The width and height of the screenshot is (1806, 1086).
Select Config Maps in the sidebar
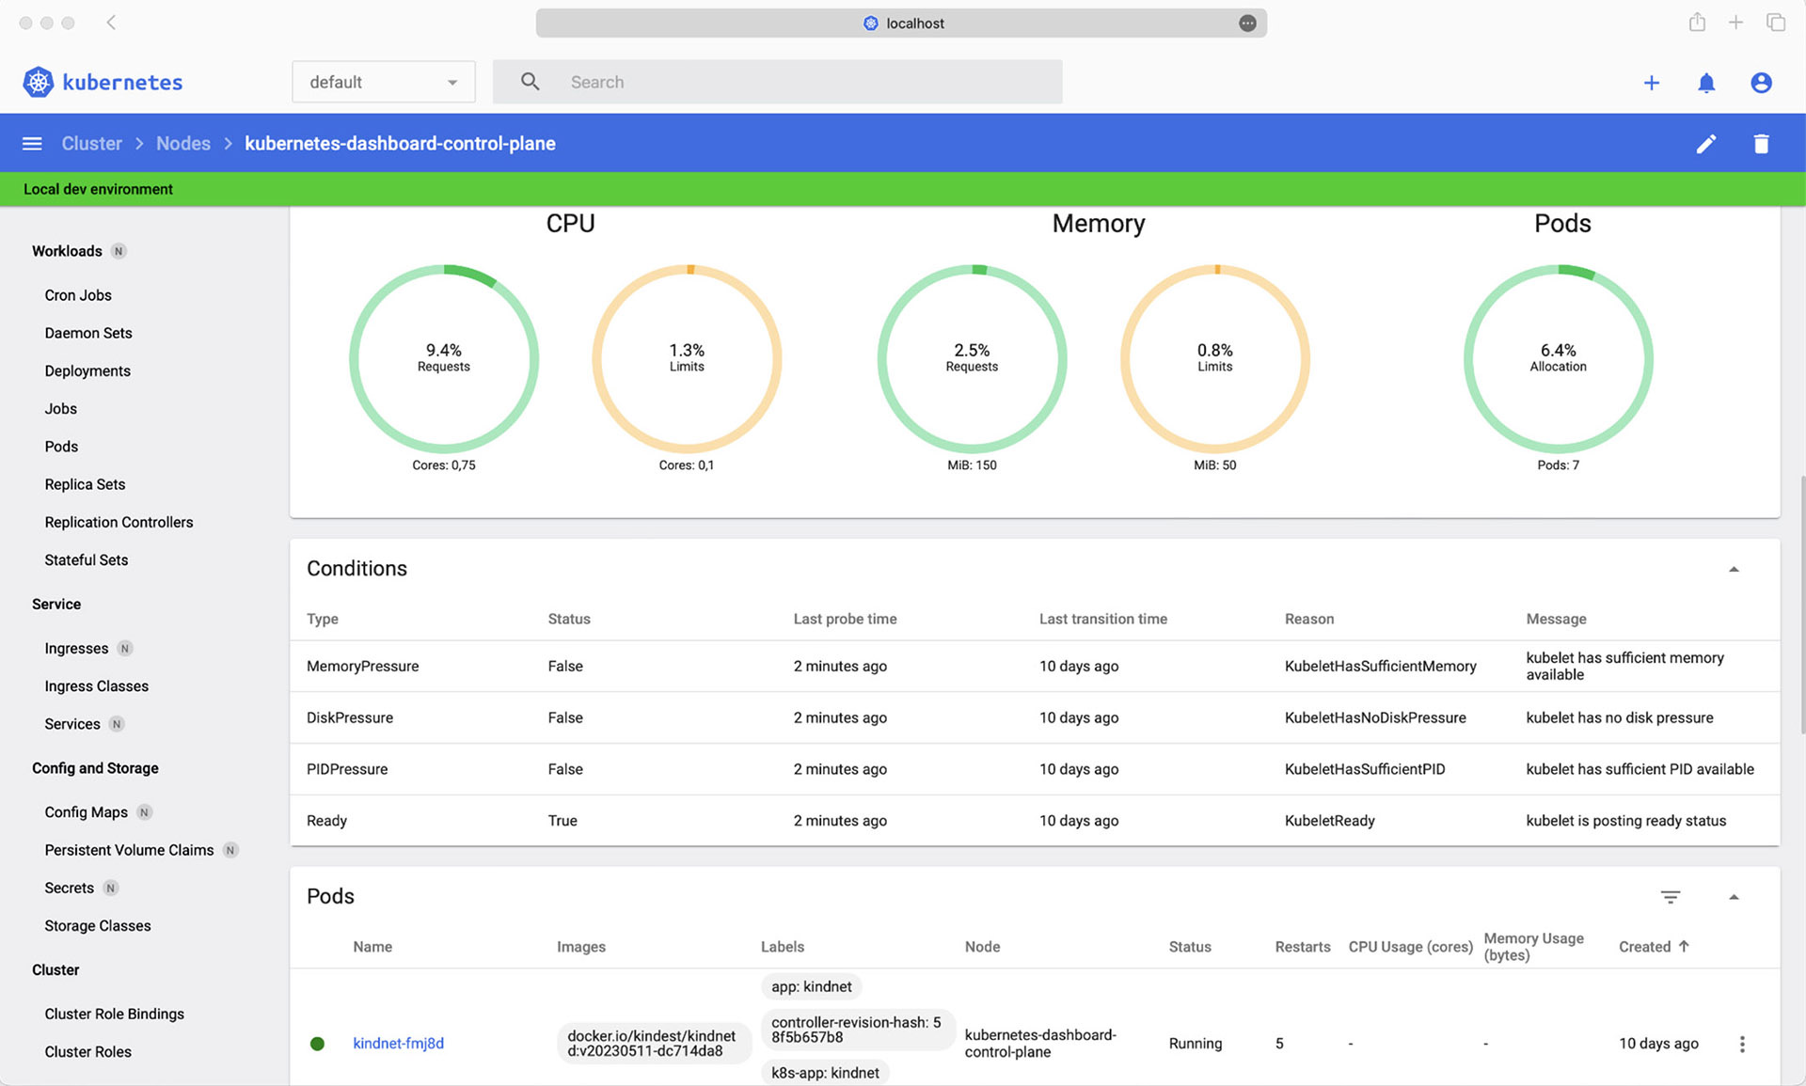coord(86,812)
